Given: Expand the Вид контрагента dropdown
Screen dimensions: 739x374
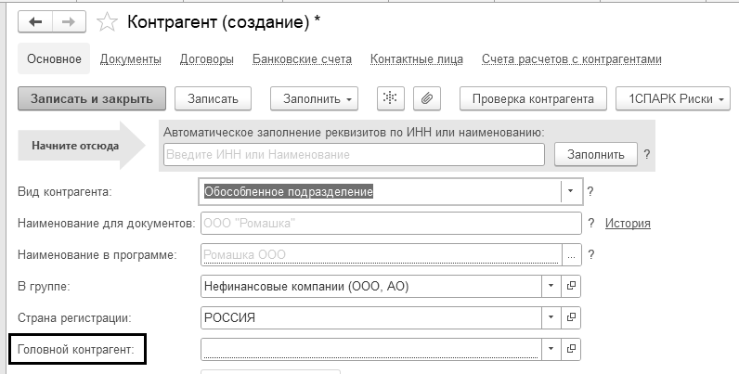Looking at the screenshot, I should [569, 192].
